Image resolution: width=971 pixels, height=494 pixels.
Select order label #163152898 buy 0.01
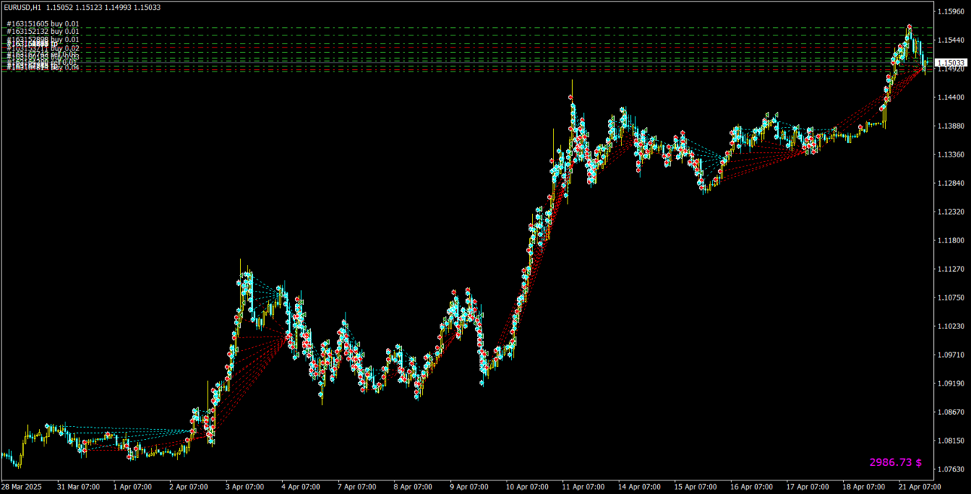(x=43, y=39)
